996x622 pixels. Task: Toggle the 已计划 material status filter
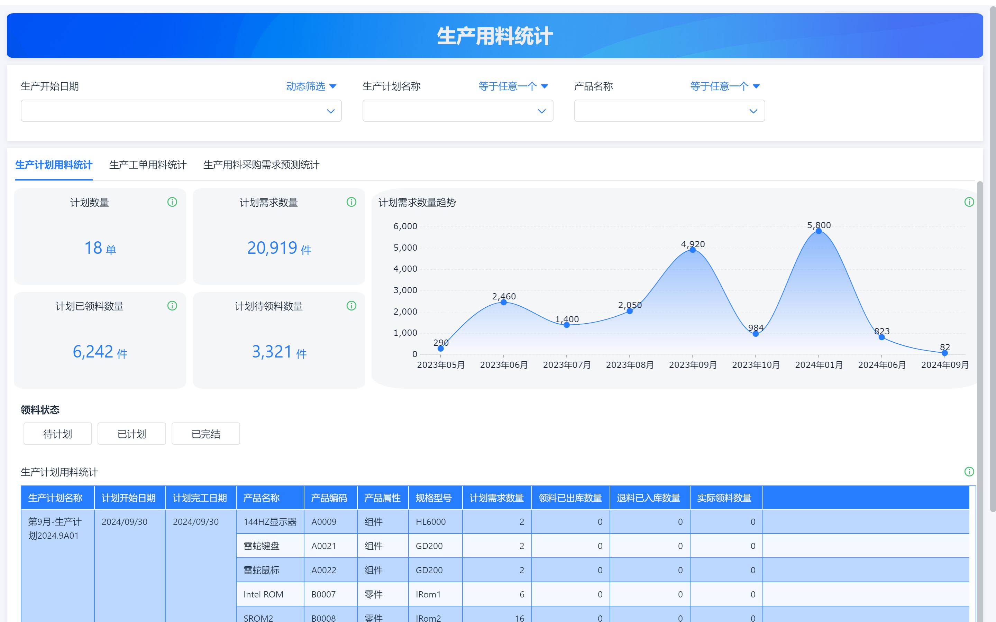tap(131, 434)
